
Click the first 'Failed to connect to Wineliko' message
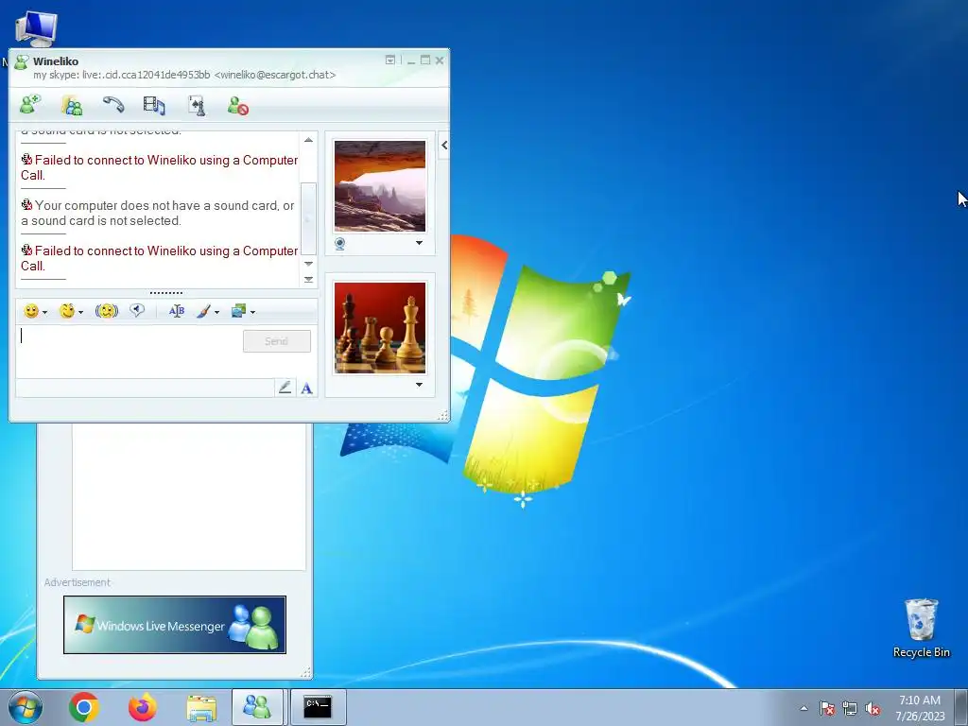point(159,167)
